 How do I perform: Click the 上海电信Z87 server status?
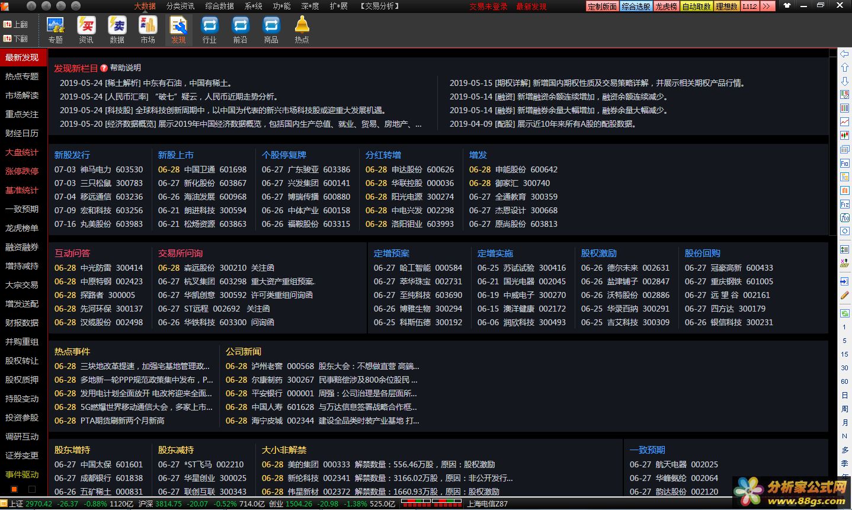(488, 504)
